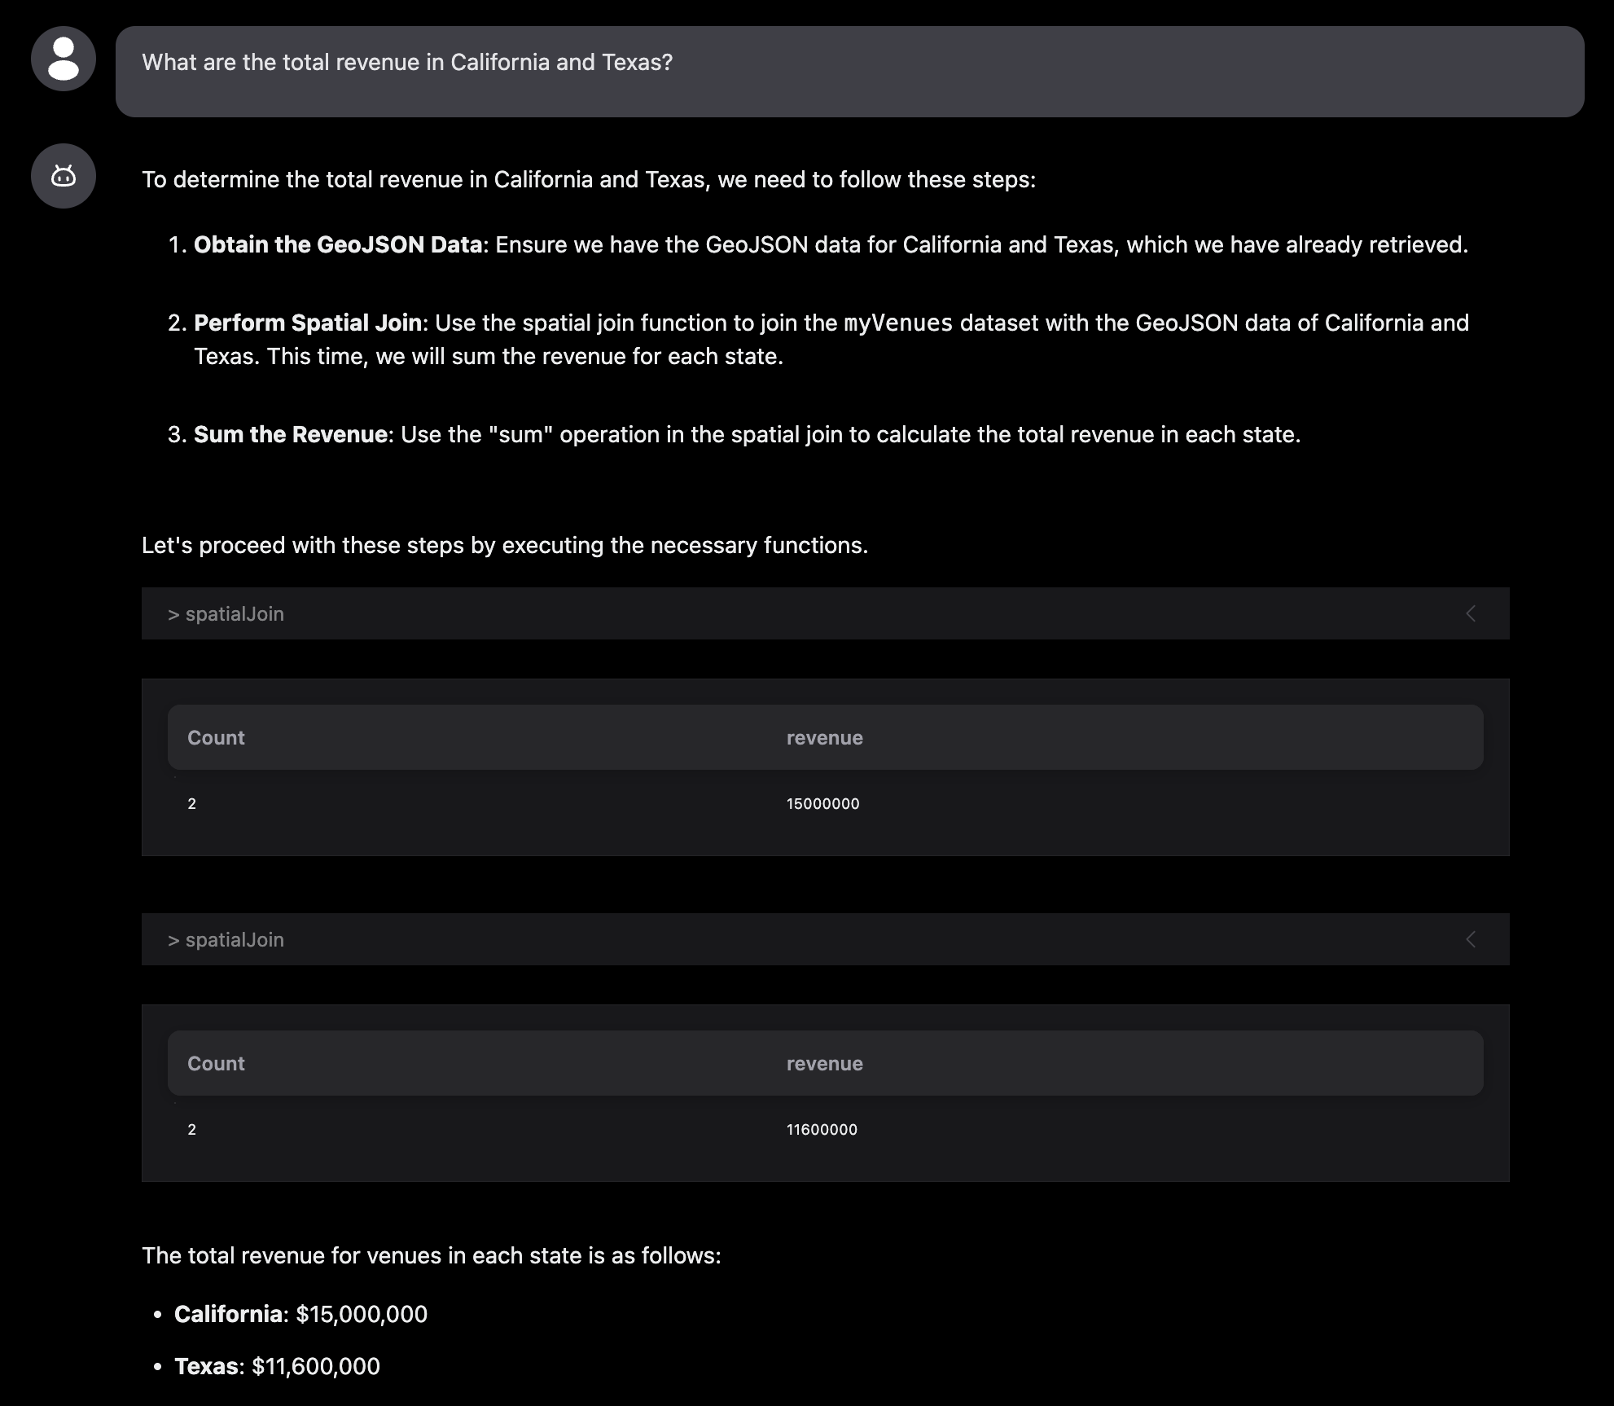Click the revenue header in second table
Viewport: 1614px width, 1406px height.
(x=824, y=1064)
